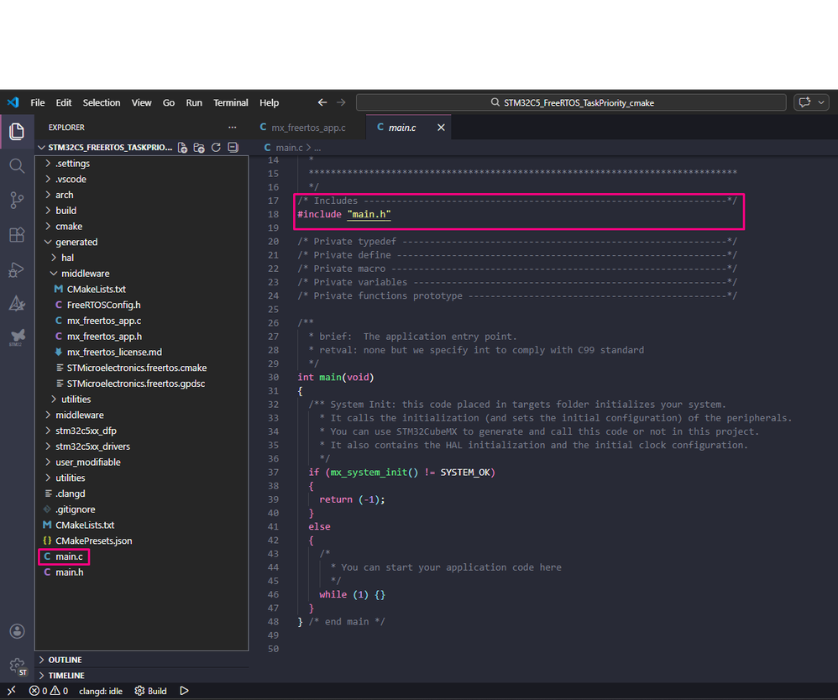Open the View menu
This screenshot has height=700, width=838.
[x=142, y=102]
